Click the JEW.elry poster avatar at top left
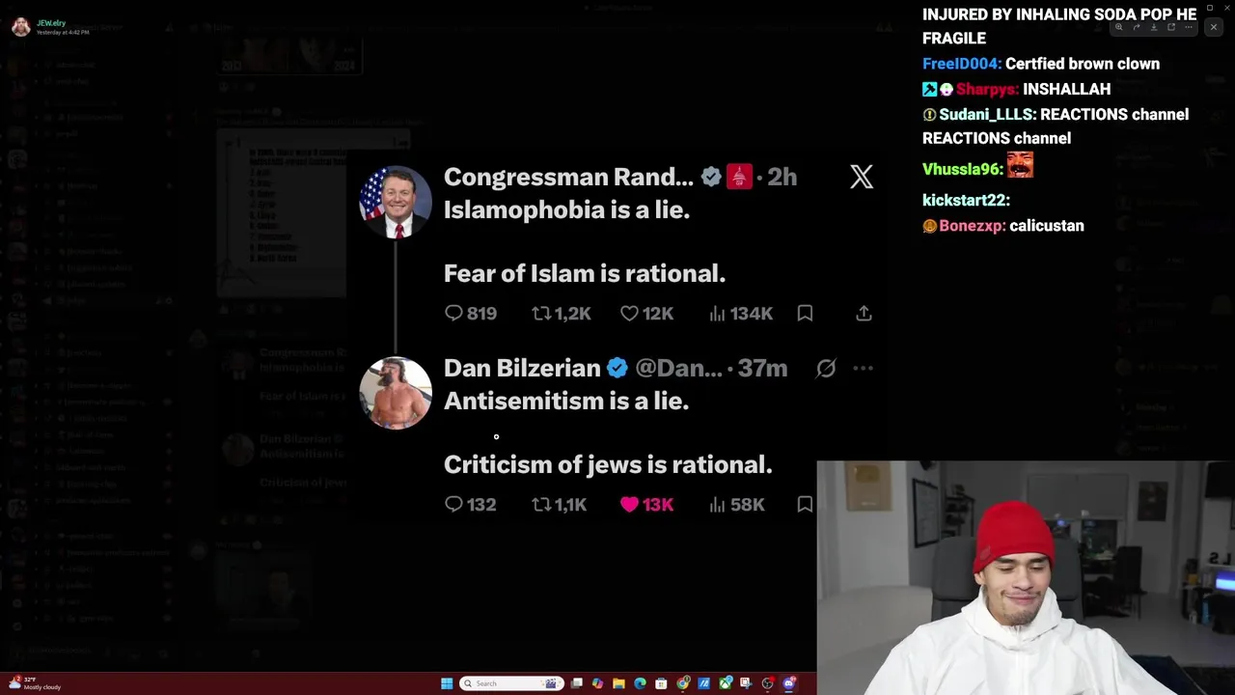The height and width of the screenshot is (695, 1235). pyautogui.click(x=20, y=26)
